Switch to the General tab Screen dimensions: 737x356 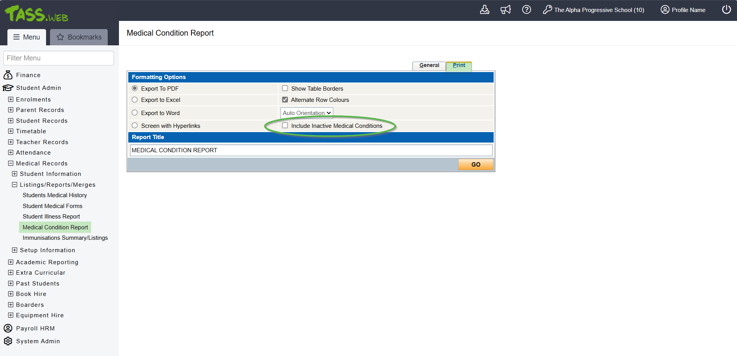pos(429,65)
